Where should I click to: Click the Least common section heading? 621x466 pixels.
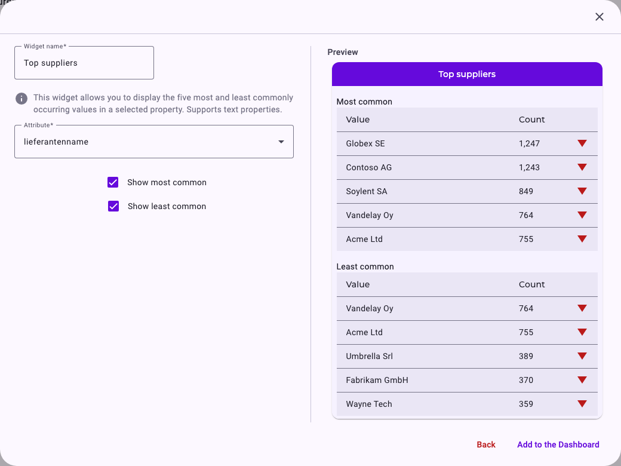point(365,266)
